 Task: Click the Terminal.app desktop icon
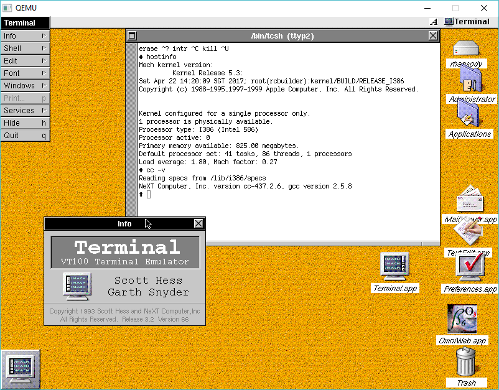point(396,267)
